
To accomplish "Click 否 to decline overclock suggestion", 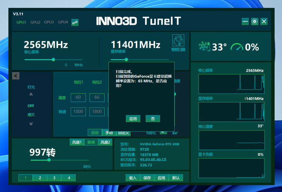I will 153,119.
